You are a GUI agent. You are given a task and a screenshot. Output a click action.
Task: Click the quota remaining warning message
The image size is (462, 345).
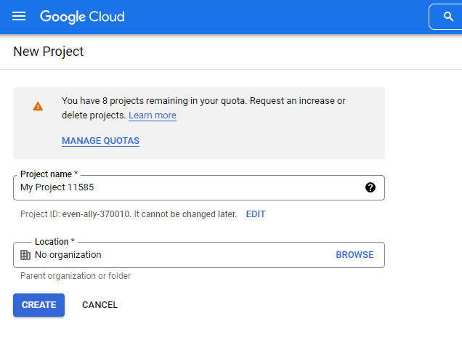pos(203,107)
